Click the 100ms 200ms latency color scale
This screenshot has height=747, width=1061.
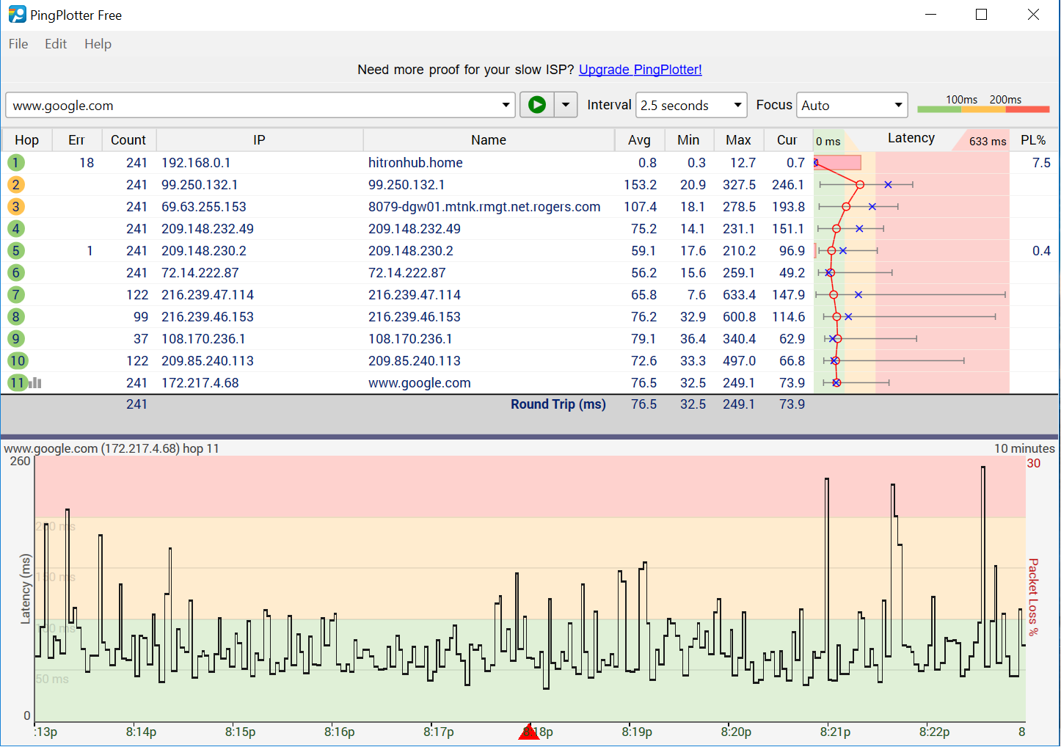(x=983, y=104)
